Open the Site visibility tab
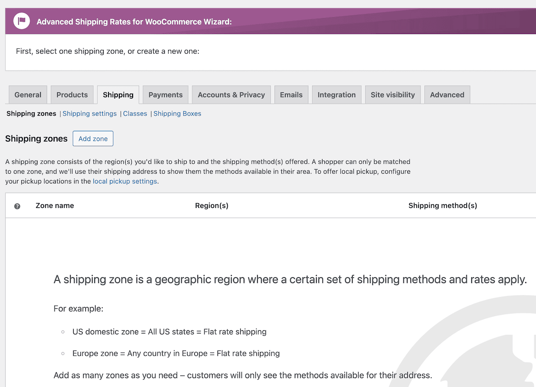This screenshot has height=387, width=536. coord(393,95)
